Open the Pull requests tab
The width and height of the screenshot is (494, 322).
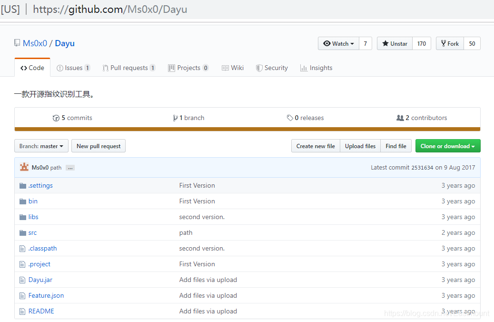129,68
